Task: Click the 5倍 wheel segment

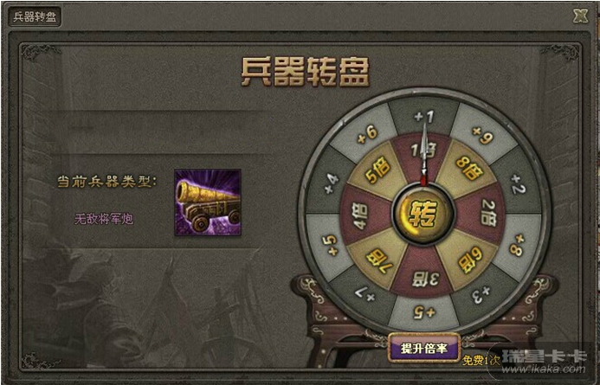Action: 378,170
